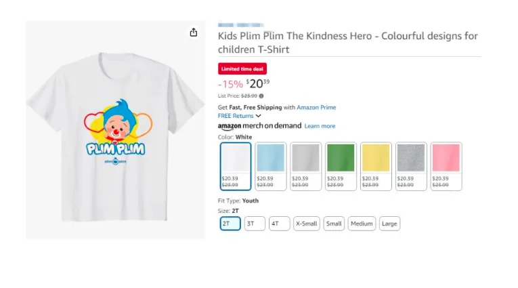Open the Amazon Prime link
Screen dimensions: 518x288
tap(317, 107)
